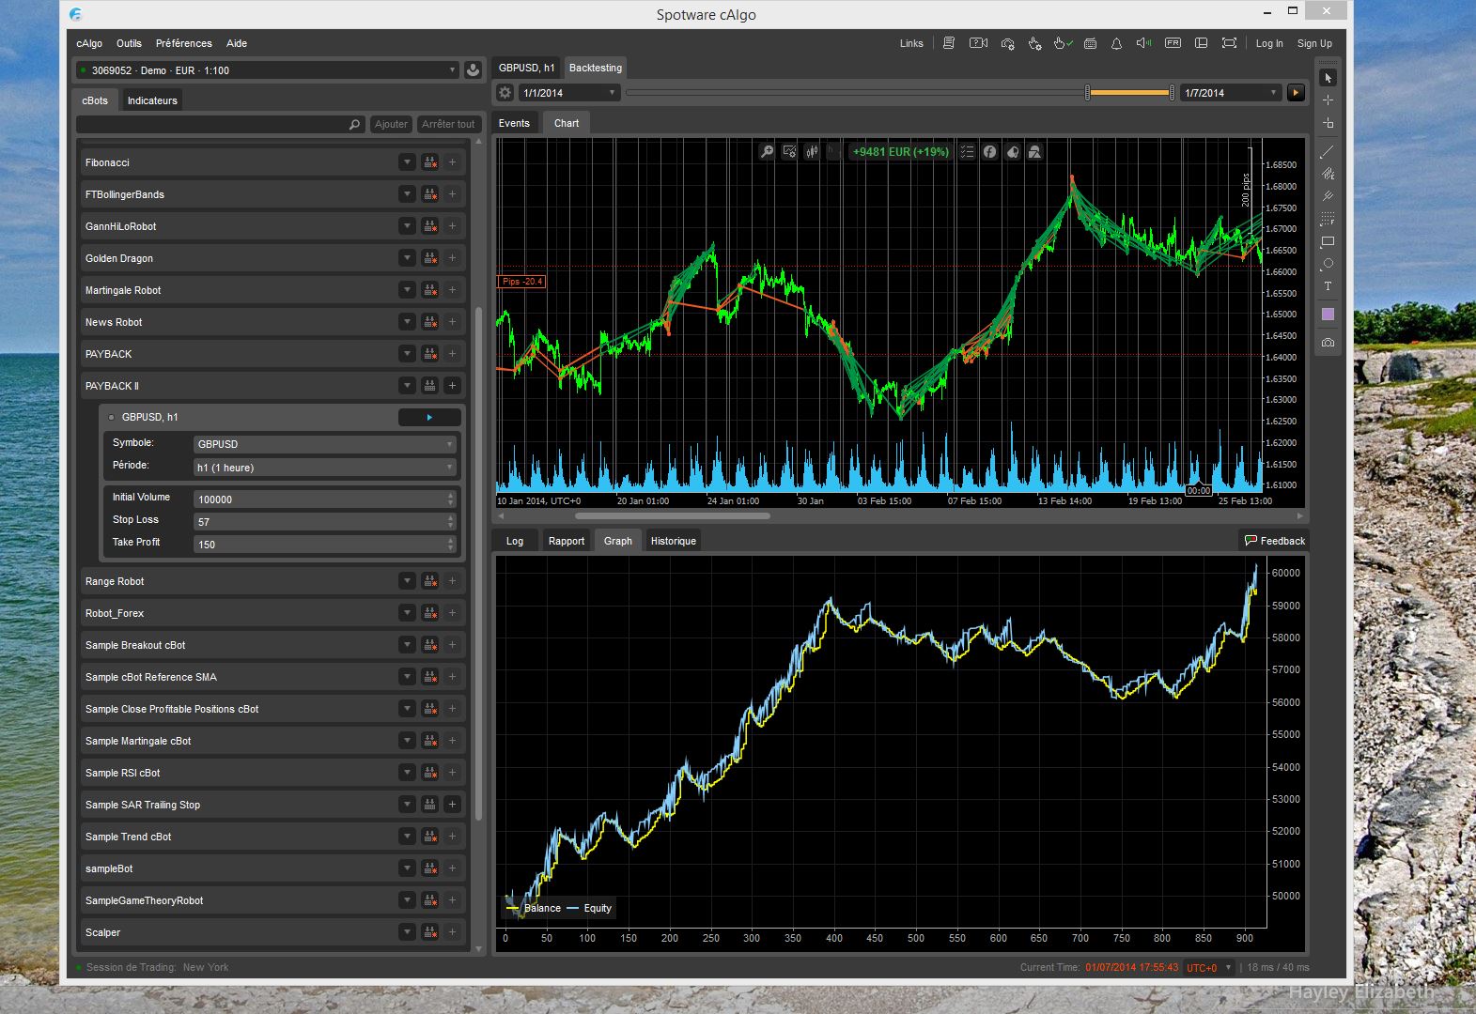Click the chart zoom-in magnifier icon

click(x=767, y=151)
